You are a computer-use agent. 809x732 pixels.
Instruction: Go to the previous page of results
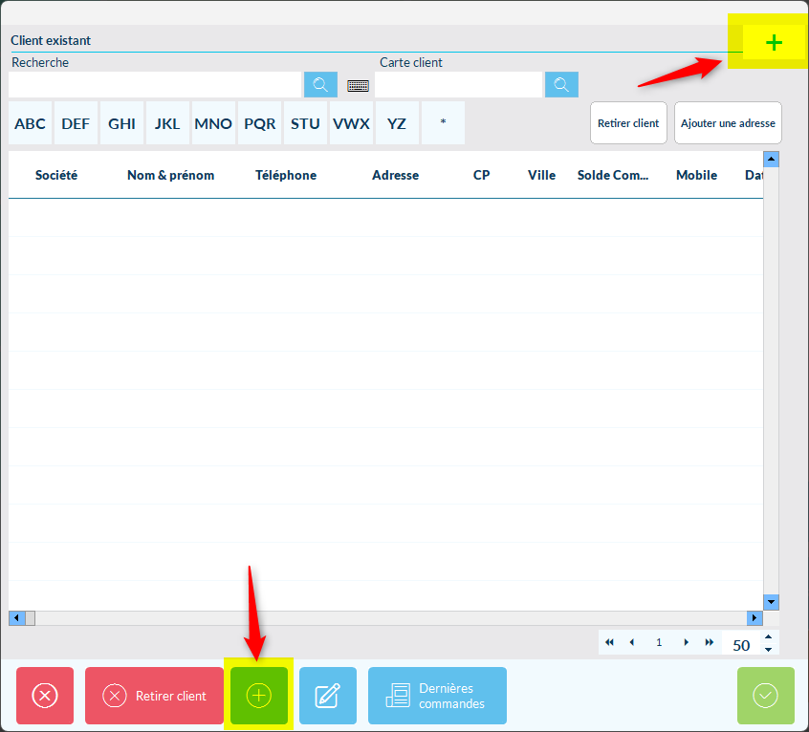632,642
